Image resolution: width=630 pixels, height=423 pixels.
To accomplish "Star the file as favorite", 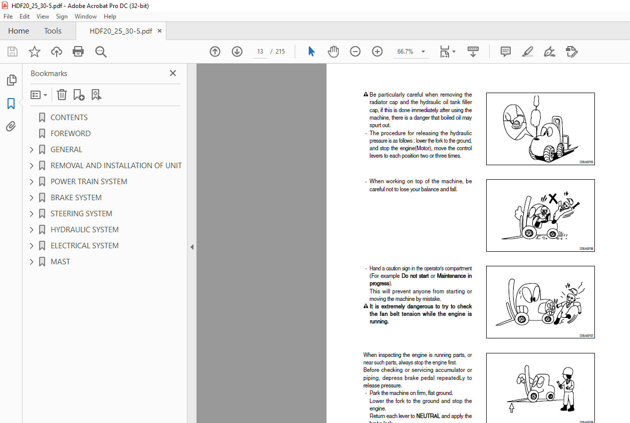I will pos(35,52).
